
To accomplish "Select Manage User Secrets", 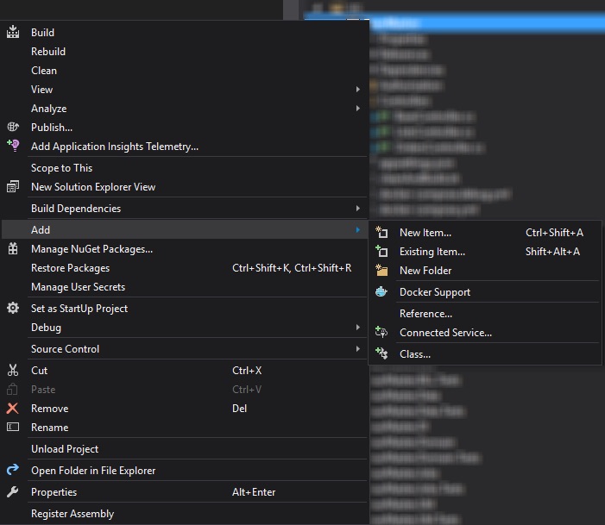I will pyautogui.click(x=185, y=287).
